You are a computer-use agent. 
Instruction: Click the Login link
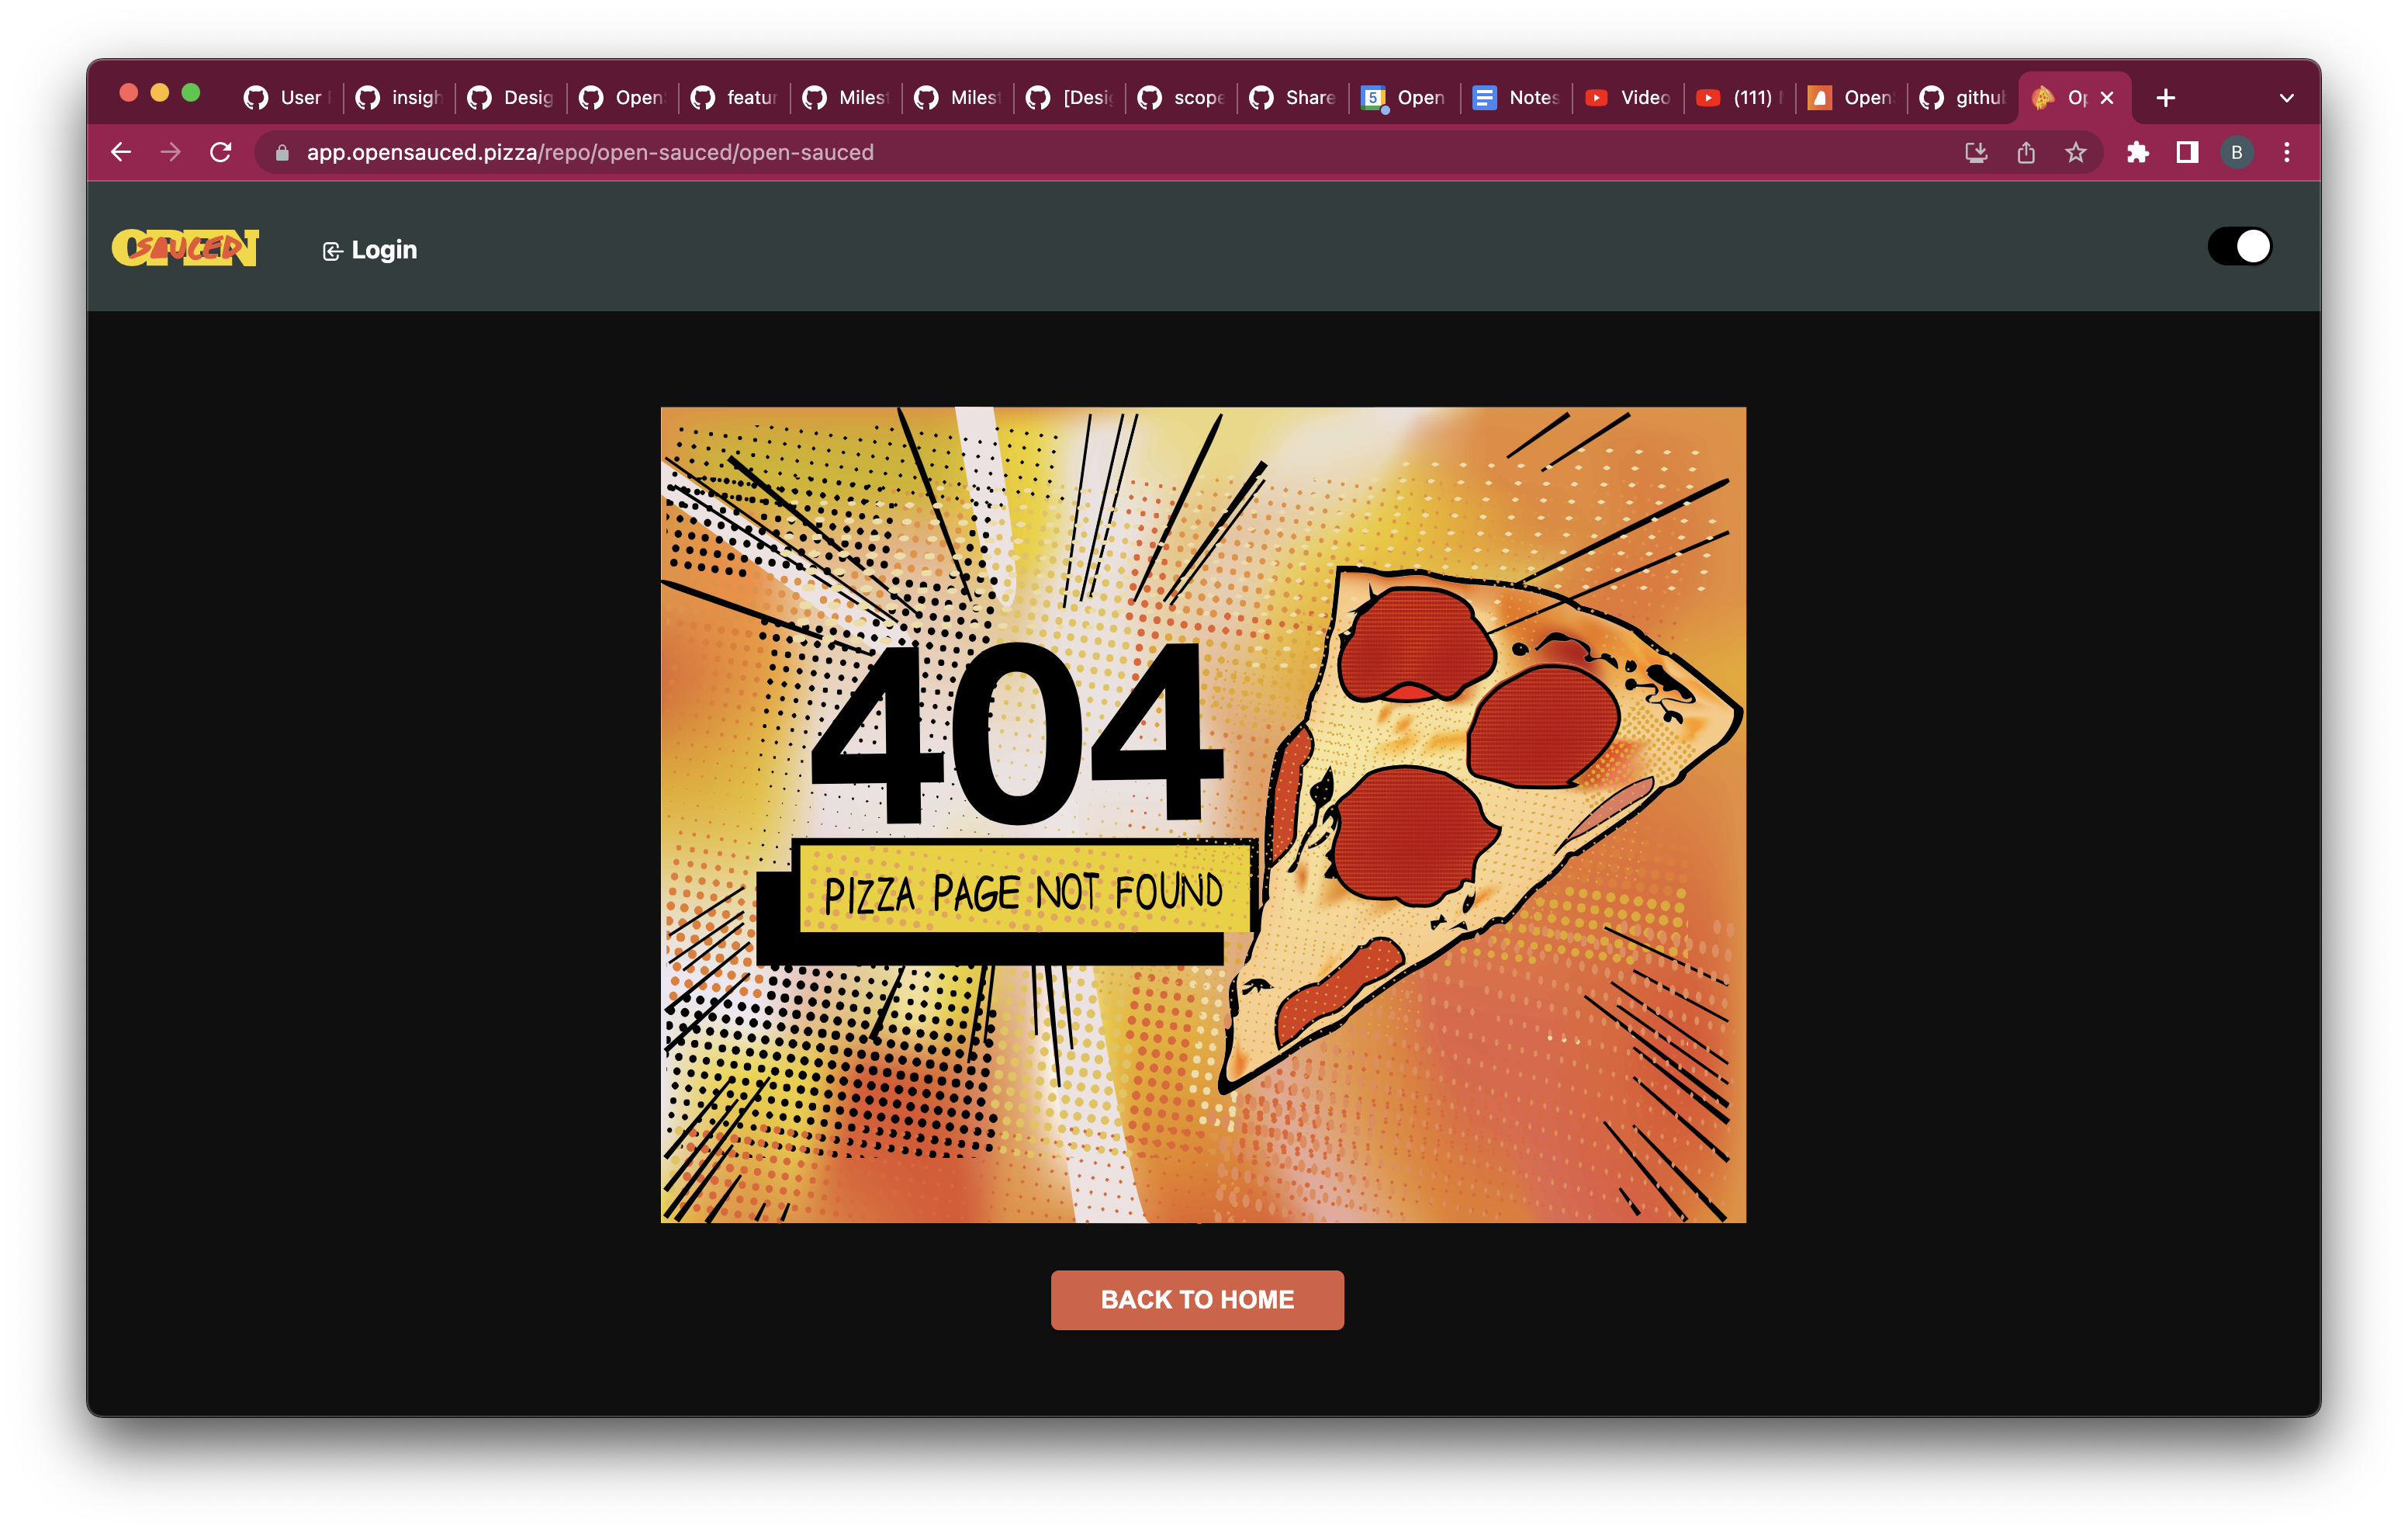pos(370,250)
